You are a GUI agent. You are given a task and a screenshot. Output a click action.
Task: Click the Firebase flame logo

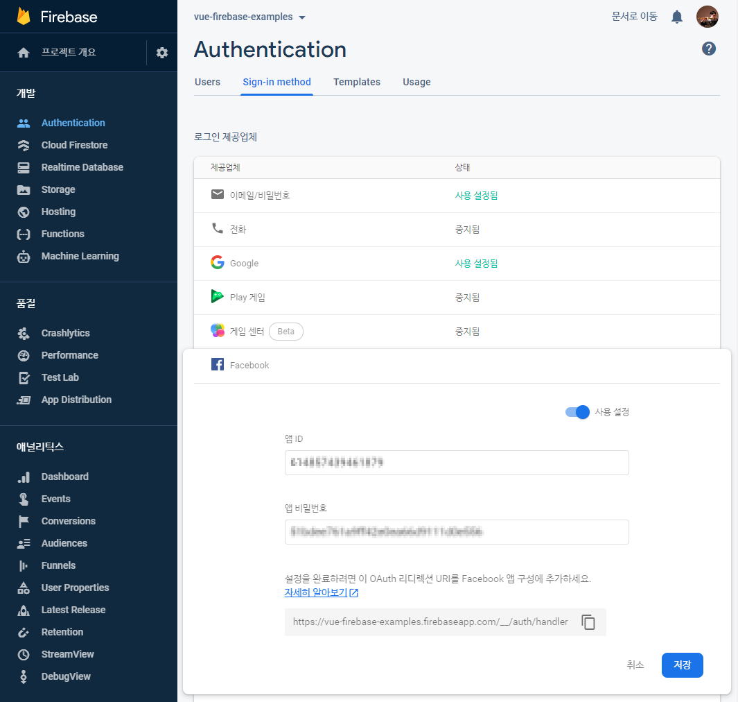(24, 17)
